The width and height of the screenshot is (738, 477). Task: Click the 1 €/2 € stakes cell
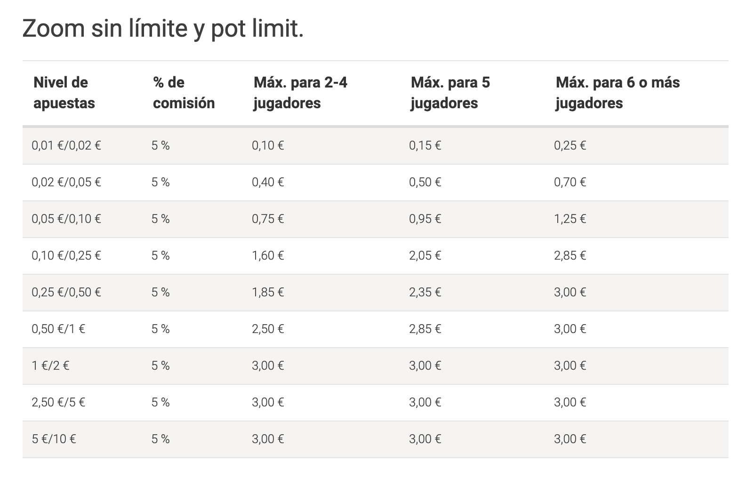click(x=50, y=366)
